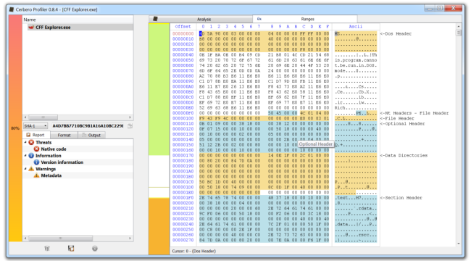The image size is (471, 261).
Task: Click offset 000000F0 row label
Action: click(x=183, y=113)
